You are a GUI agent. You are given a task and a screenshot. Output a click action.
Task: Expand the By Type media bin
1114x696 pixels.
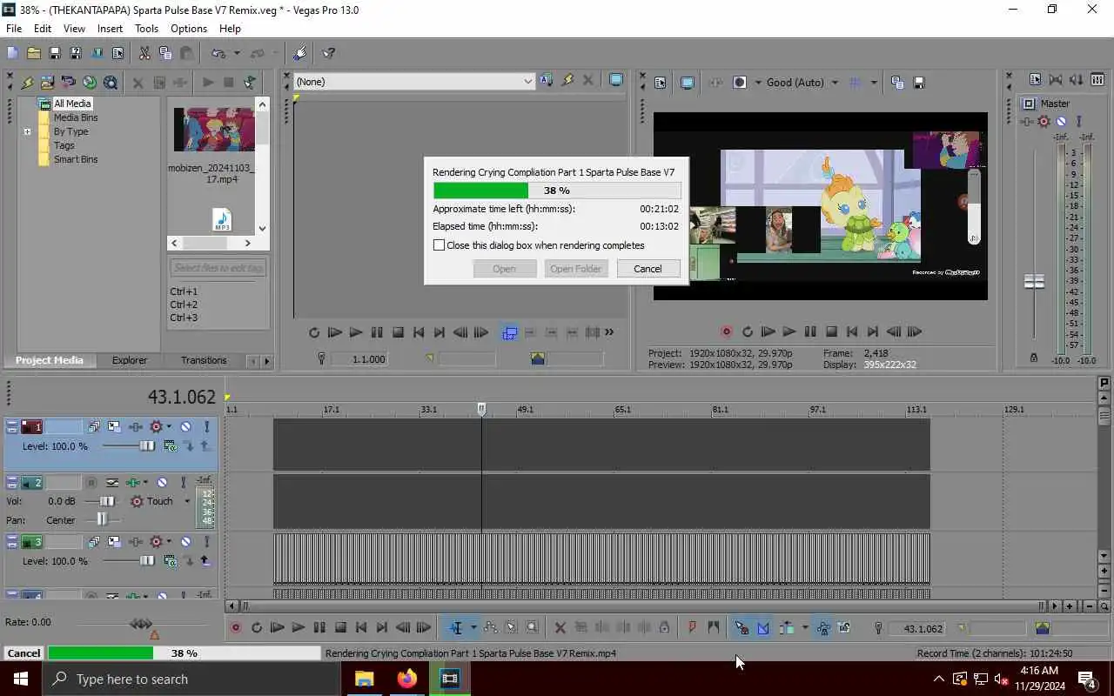[x=27, y=131]
